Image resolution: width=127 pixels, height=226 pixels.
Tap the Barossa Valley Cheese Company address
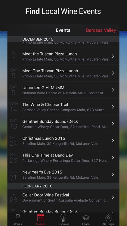[x=65, y=110]
